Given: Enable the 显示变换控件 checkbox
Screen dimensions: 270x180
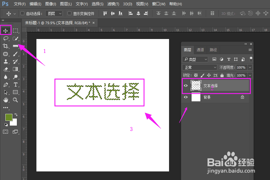Looking at the screenshot, I should pos(69,13).
